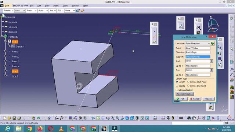Open Internet Explorer from the taskbar
235x132 pixels.
(8, 129)
